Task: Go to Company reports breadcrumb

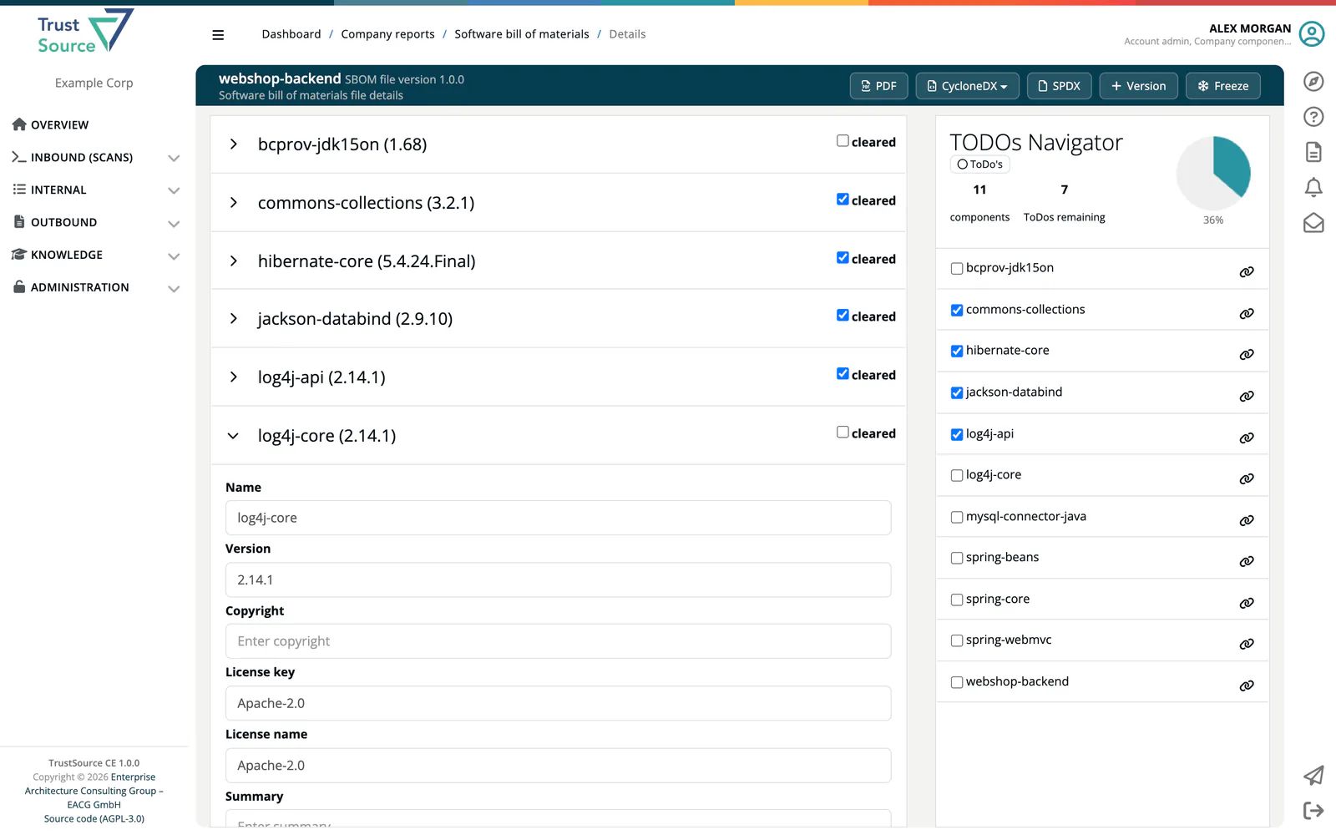Action: pyautogui.click(x=387, y=34)
